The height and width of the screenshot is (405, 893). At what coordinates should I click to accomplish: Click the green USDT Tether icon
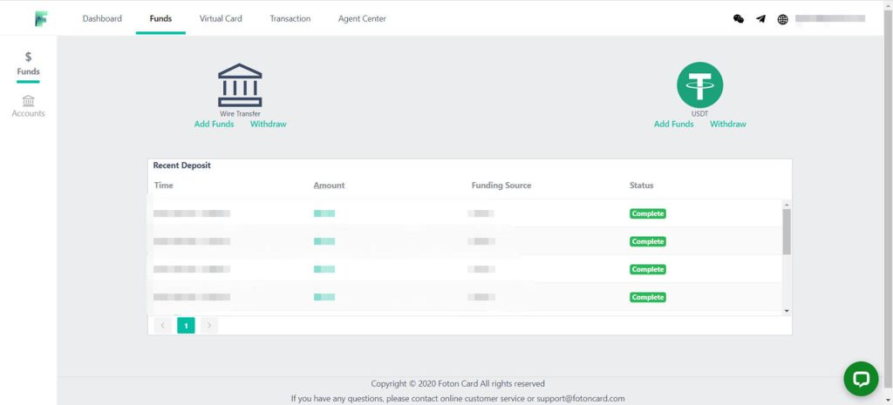click(x=700, y=85)
